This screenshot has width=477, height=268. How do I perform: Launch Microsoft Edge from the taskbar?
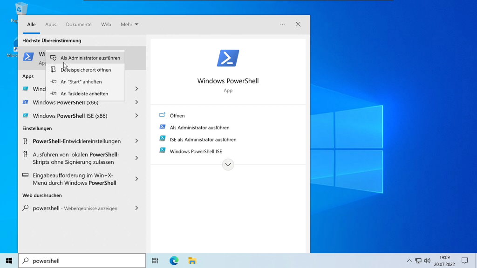click(174, 261)
